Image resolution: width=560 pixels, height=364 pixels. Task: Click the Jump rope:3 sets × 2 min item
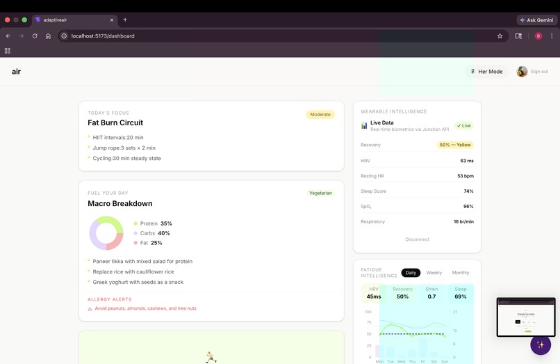[x=124, y=148]
